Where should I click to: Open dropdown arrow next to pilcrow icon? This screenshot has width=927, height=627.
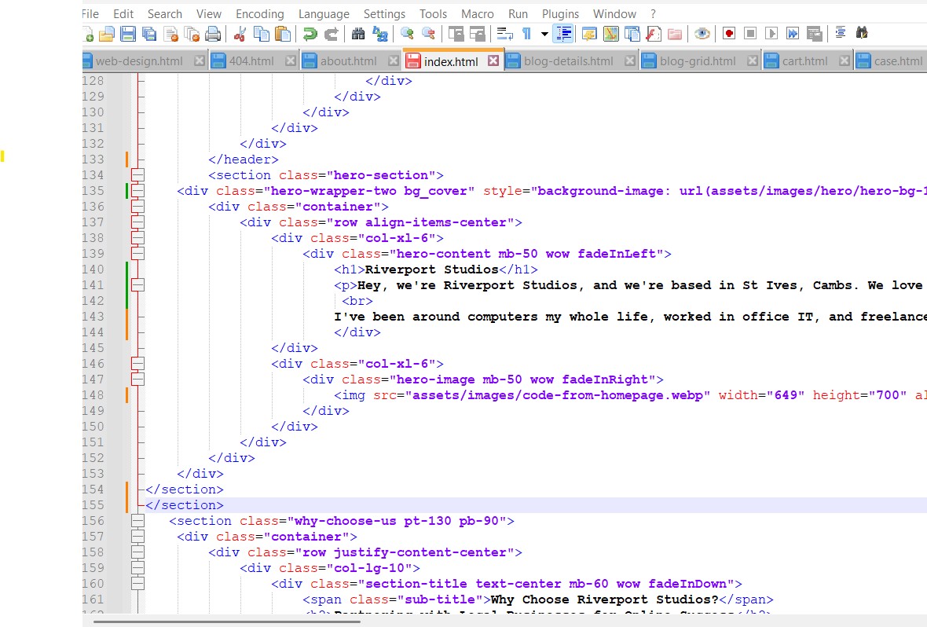[x=544, y=34]
